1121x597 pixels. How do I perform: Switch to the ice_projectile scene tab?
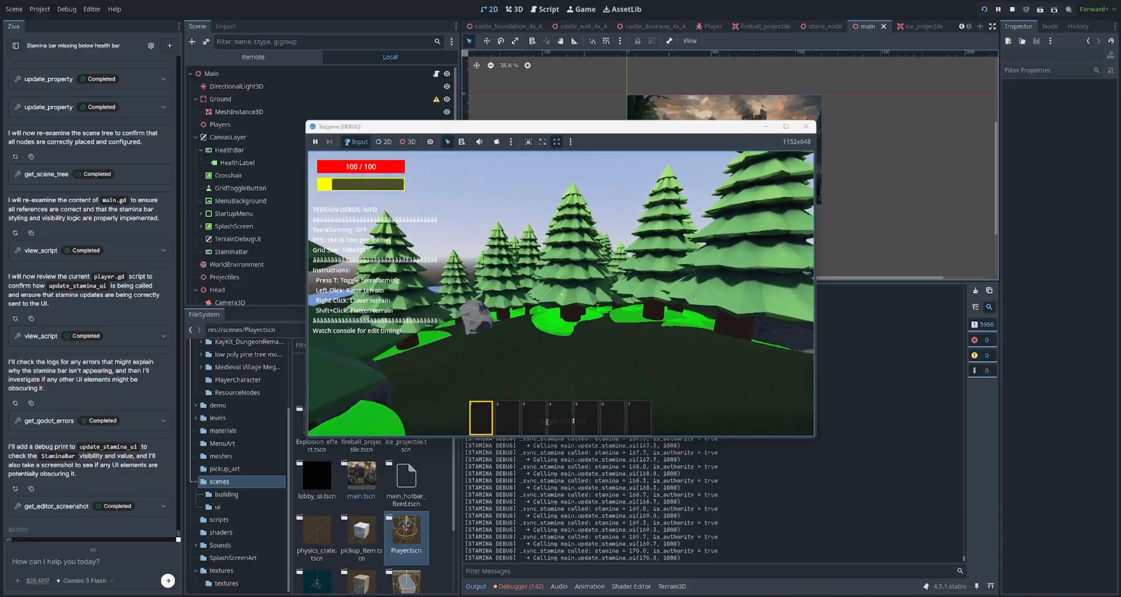pos(924,26)
